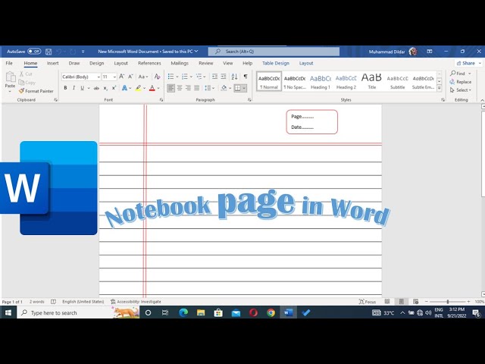Apply the Heading 1 style
The width and height of the screenshot is (485, 364).
(x=321, y=81)
